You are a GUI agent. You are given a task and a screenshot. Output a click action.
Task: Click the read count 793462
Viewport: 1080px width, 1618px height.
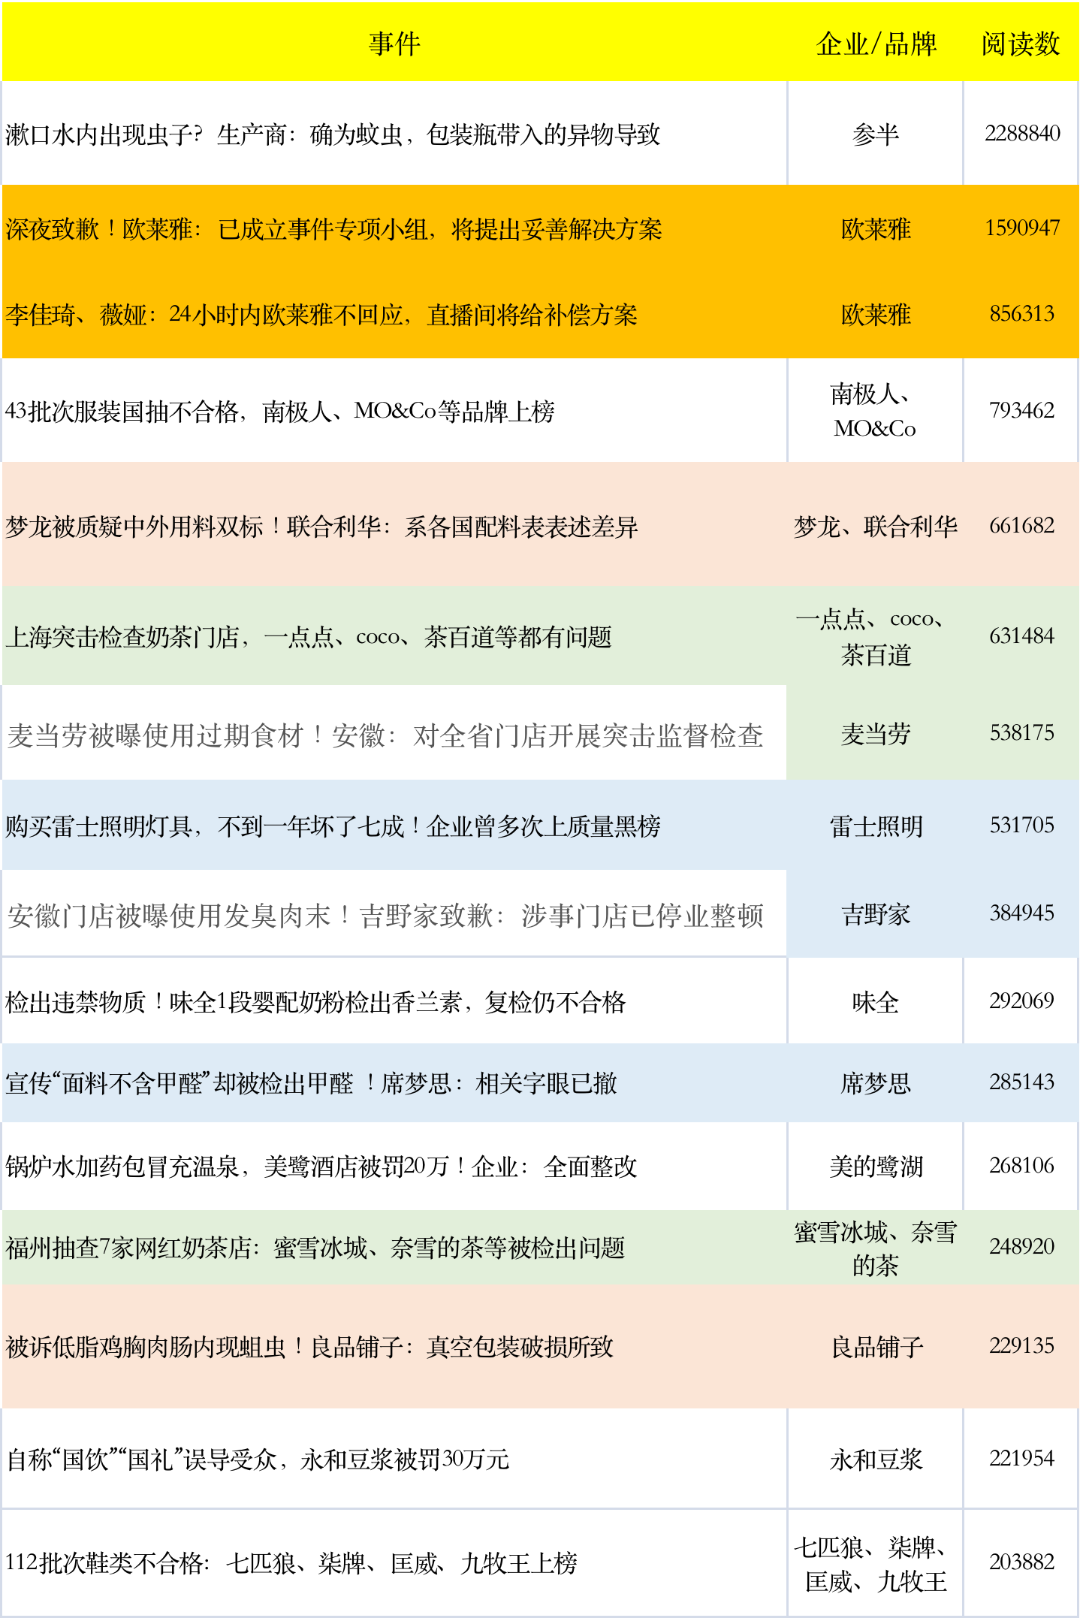pos(1022,411)
